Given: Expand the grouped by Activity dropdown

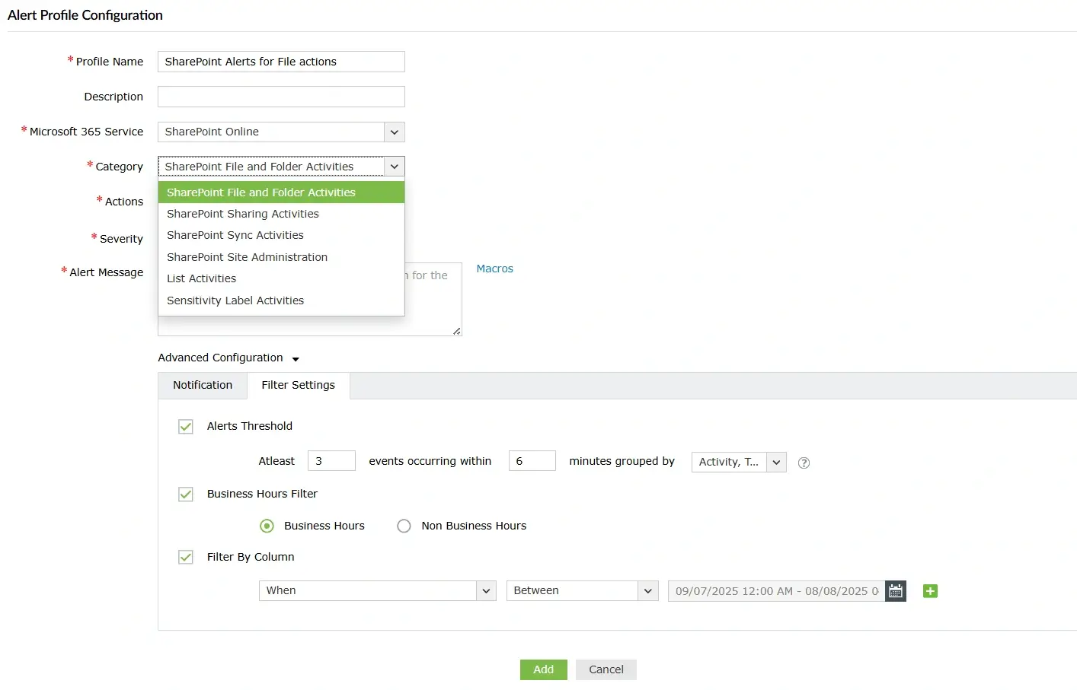Looking at the screenshot, I should [x=776, y=462].
